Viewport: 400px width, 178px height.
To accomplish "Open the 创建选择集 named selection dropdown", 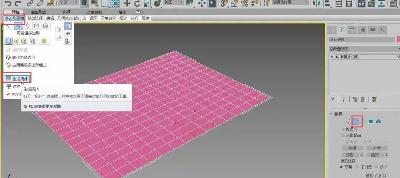I will pos(290,2).
